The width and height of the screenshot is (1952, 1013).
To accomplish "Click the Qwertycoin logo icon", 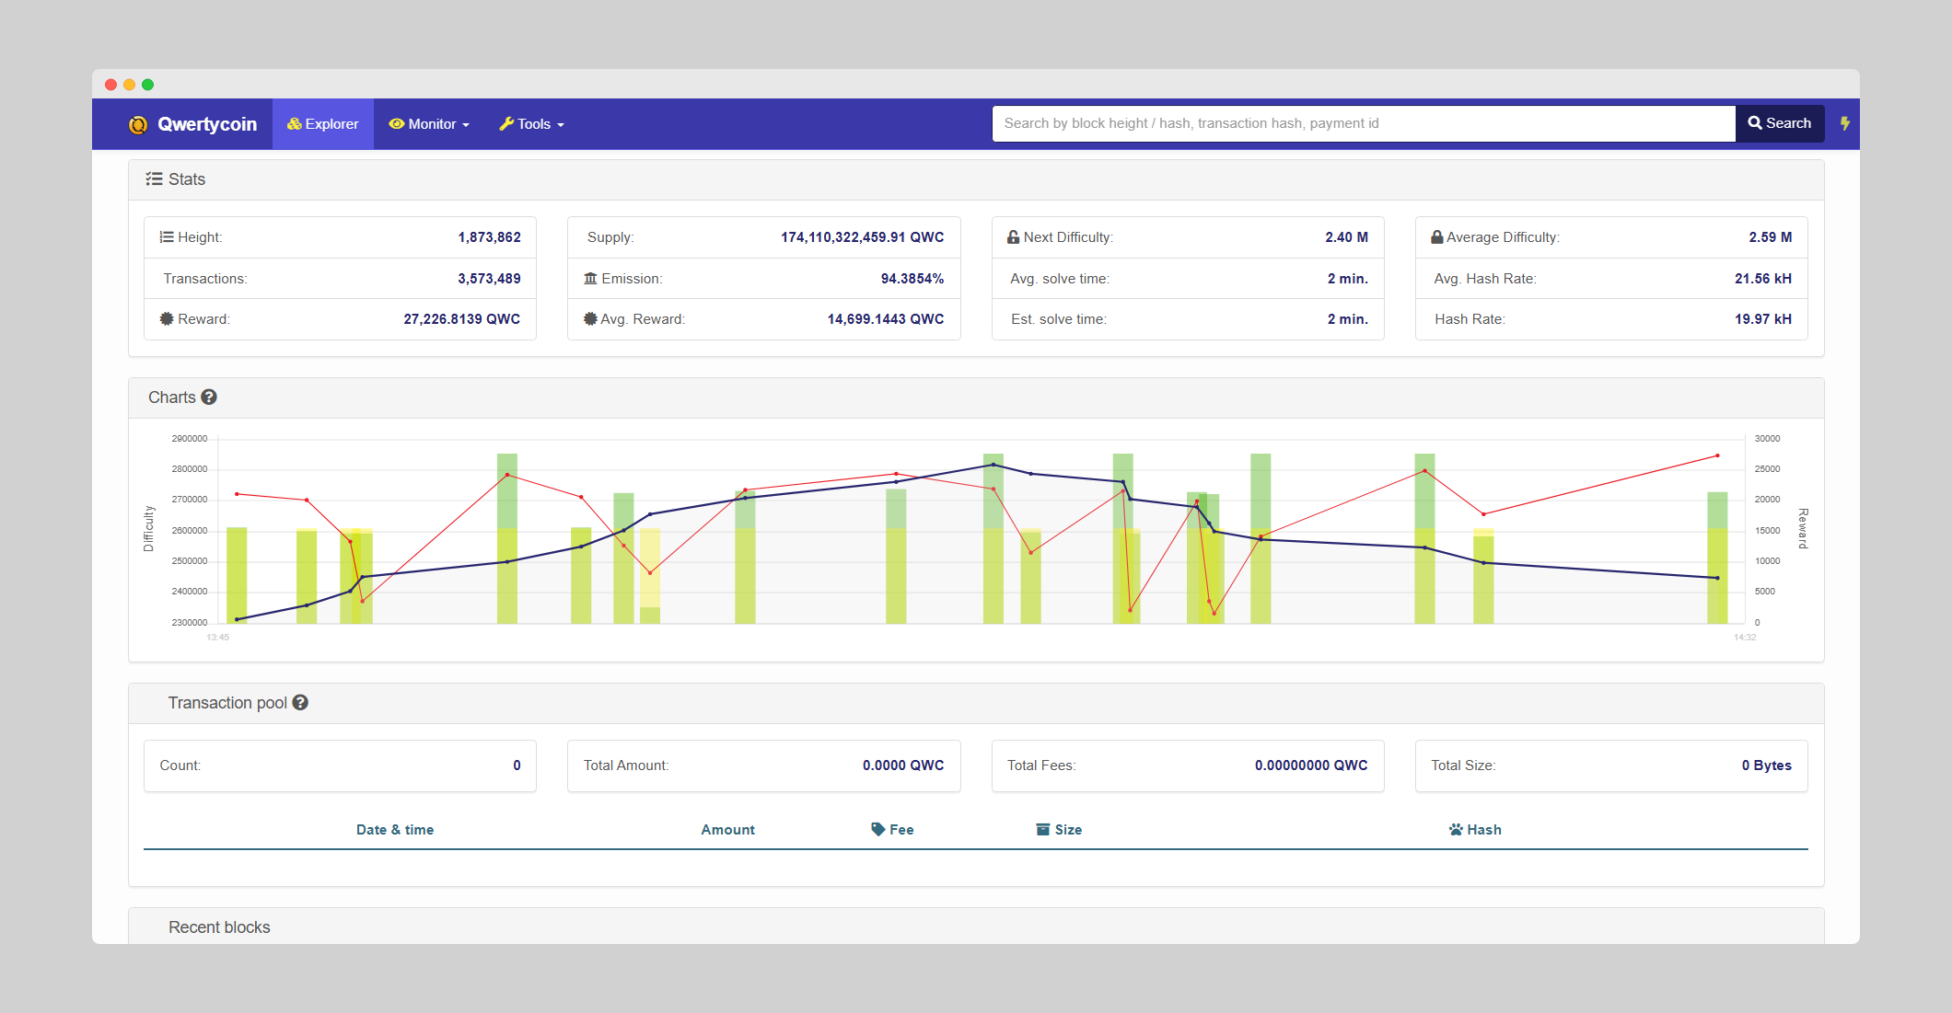I will 138,124.
